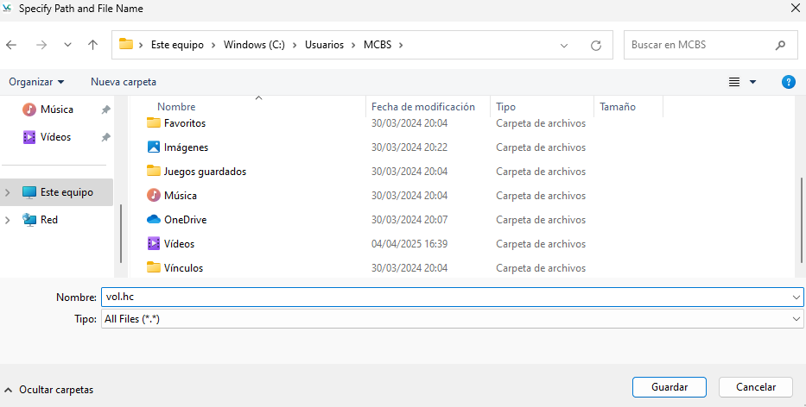
Task: Open the help question mark icon
Action: pos(788,82)
